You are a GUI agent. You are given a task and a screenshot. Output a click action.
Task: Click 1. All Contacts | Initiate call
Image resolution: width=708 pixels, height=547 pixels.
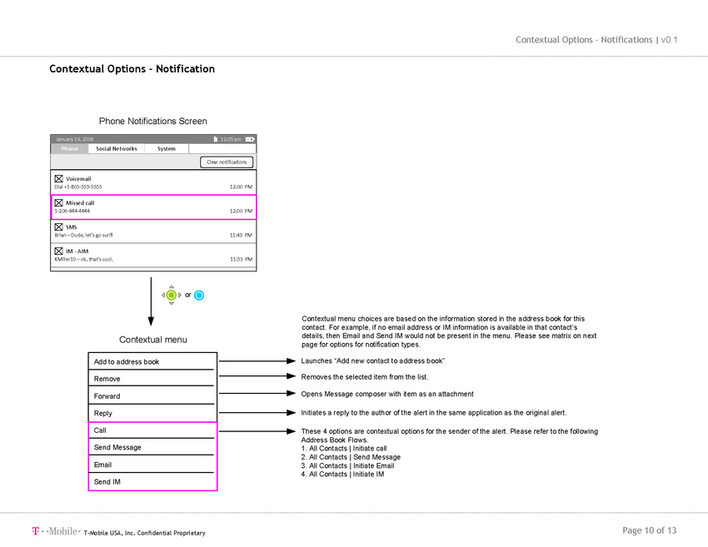click(344, 448)
